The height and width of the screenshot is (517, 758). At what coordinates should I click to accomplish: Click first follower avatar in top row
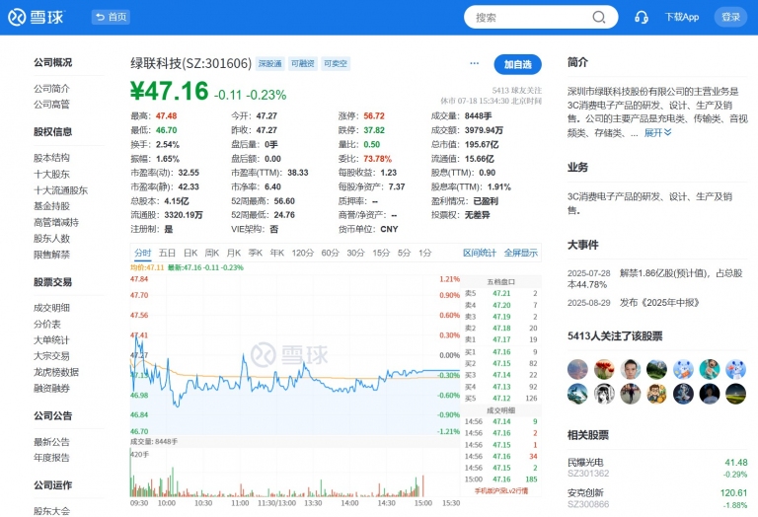(x=577, y=369)
